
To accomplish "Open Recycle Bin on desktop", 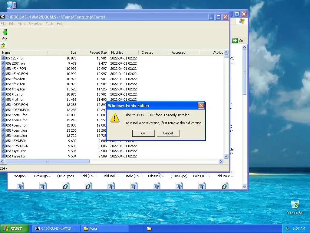I will [295, 207].
